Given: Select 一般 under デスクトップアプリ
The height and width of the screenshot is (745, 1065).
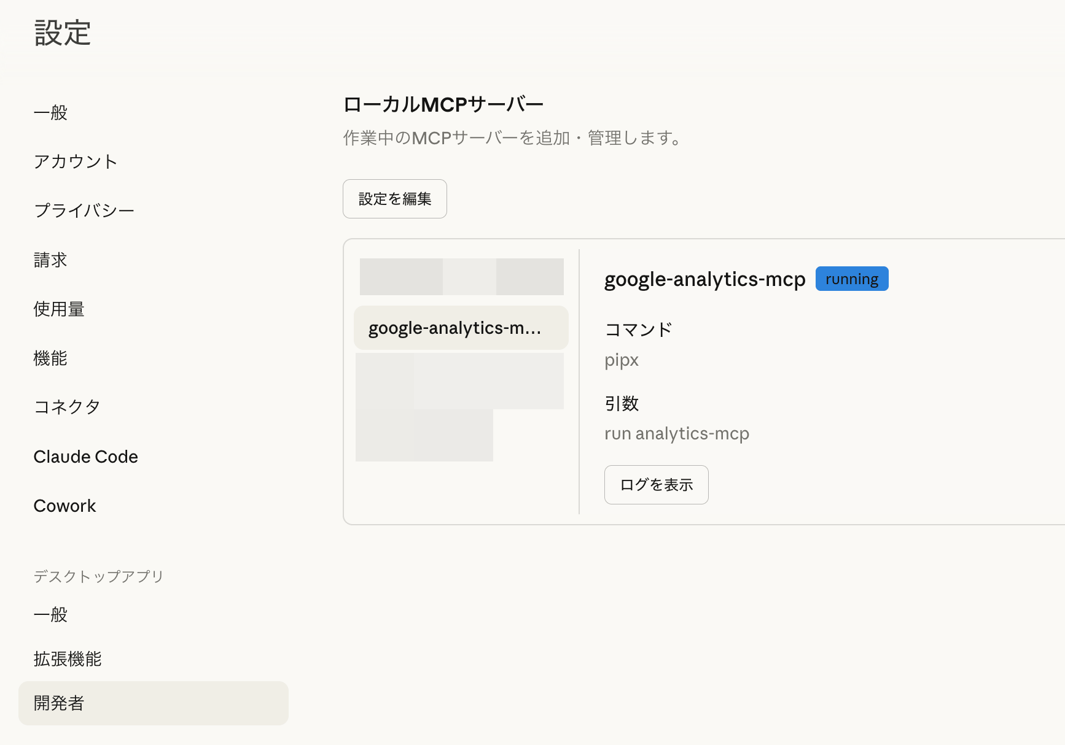Looking at the screenshot, I should [x=50, y=614].
